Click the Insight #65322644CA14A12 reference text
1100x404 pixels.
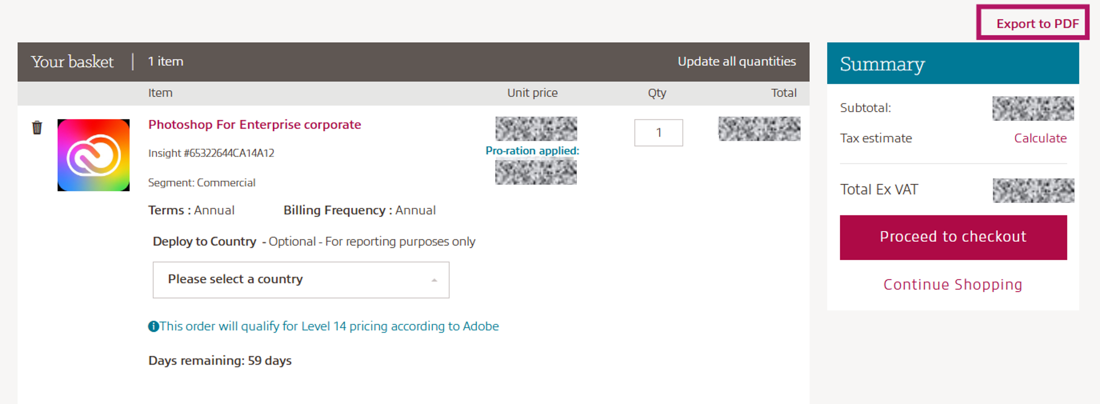click(211, 153)
